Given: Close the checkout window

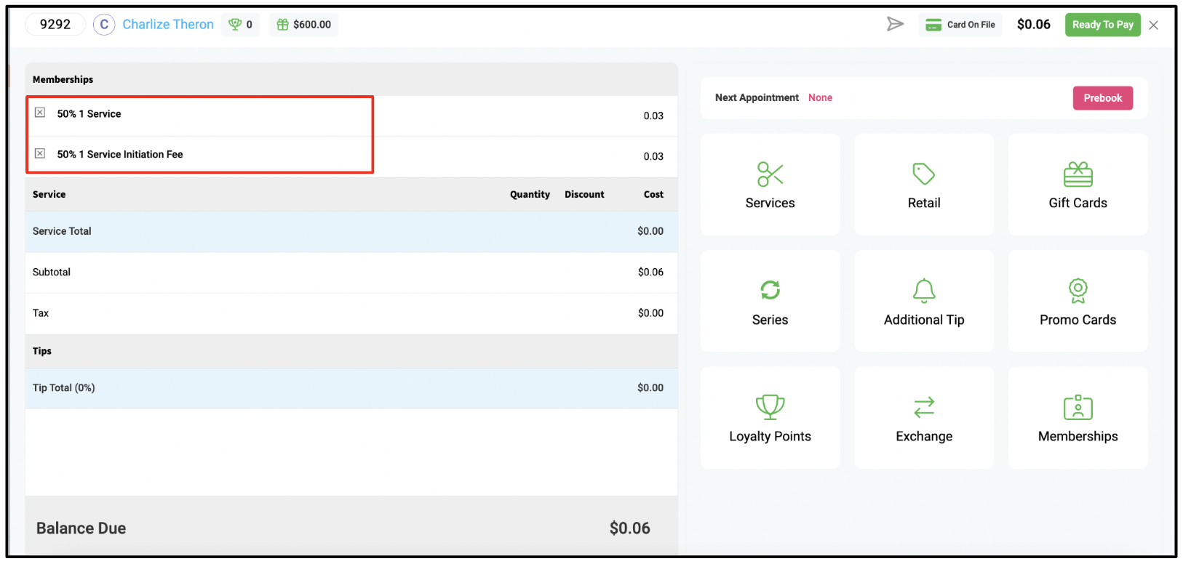Looking at the screenshot, I should [x=1154, y=25].
